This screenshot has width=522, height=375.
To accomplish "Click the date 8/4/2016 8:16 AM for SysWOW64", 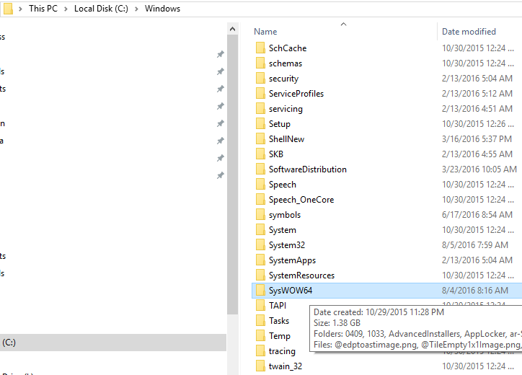I will tap(475, 291).
